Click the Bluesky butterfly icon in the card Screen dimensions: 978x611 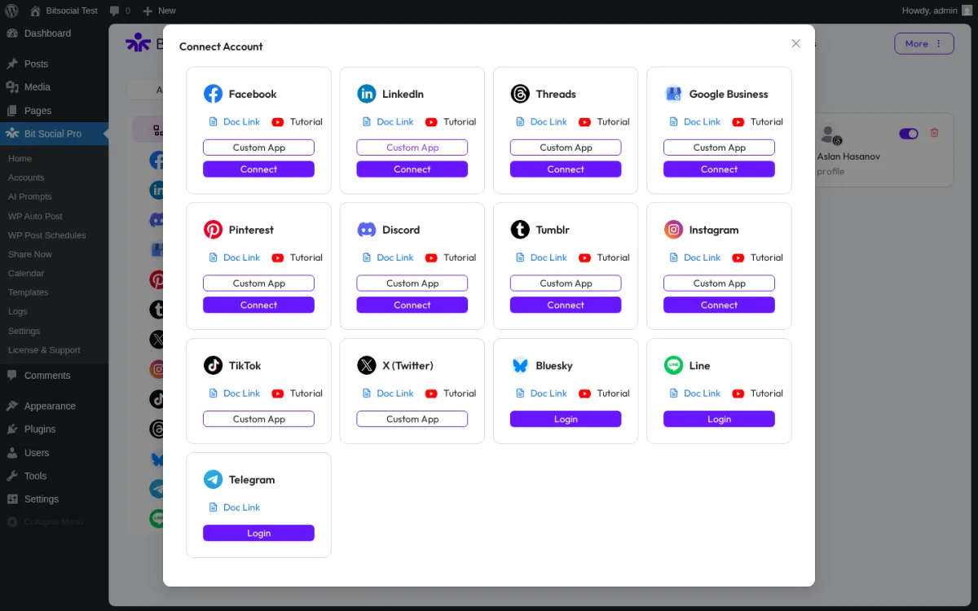520,365
